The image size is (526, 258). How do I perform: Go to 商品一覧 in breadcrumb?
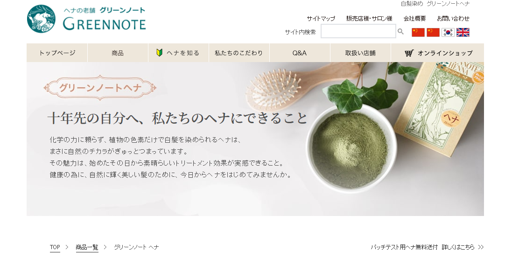(x=87, y=247)
